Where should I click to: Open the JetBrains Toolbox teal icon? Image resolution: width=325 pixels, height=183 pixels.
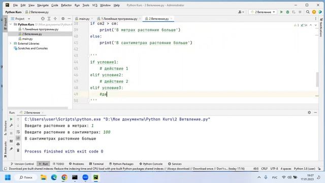click(320, 12)
